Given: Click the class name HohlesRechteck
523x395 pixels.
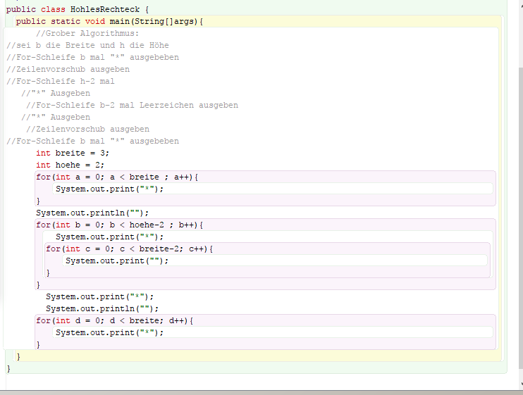Looking at the screenshot, I should (x=105, y=9).
